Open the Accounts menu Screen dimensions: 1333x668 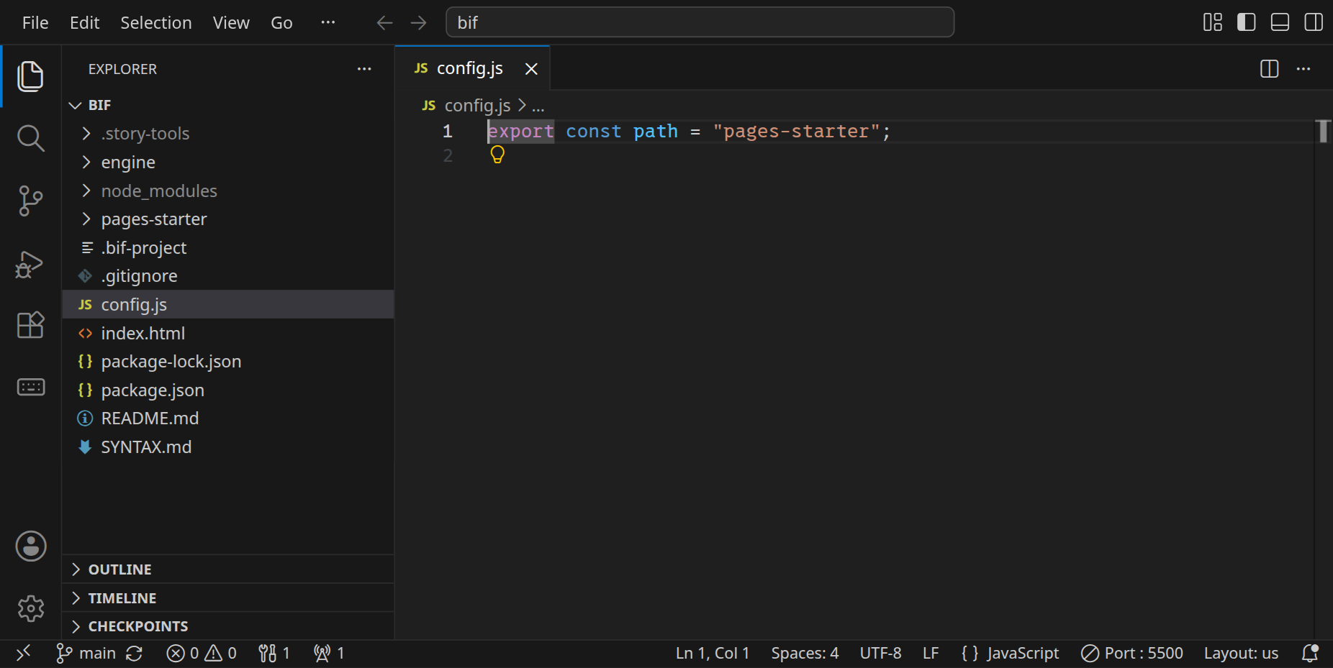point(31,546)
